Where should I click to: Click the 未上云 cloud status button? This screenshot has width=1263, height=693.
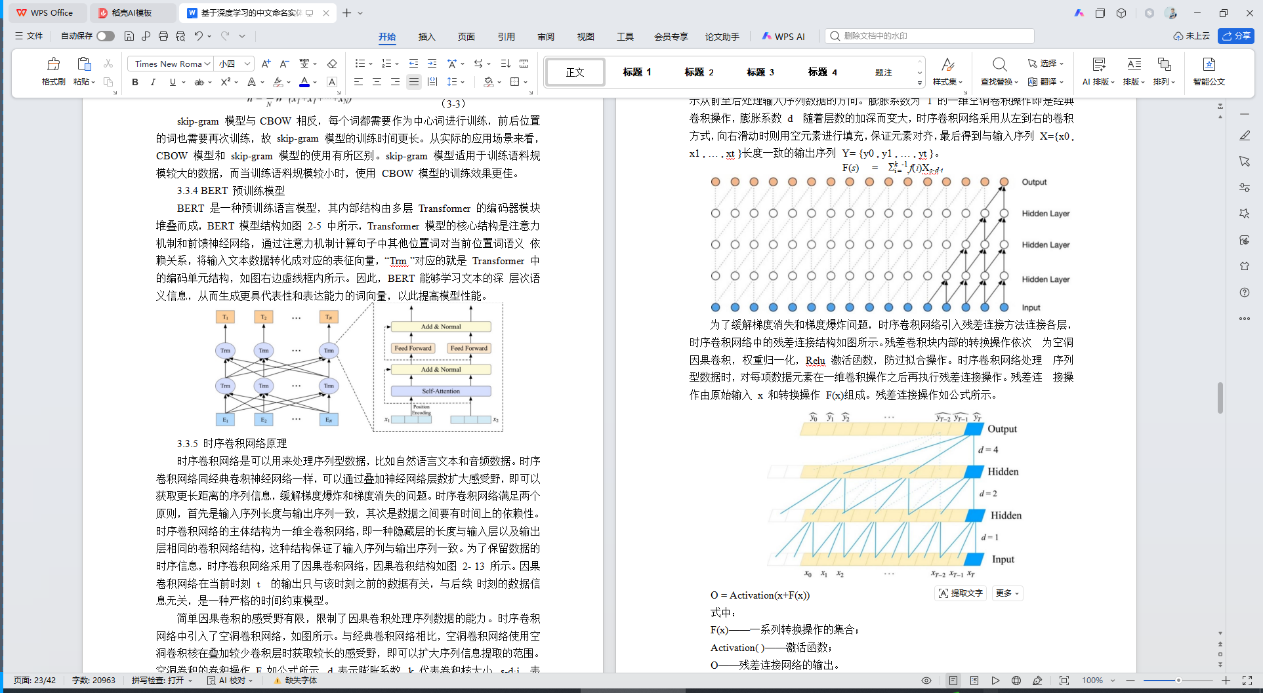pos(1191,36)
